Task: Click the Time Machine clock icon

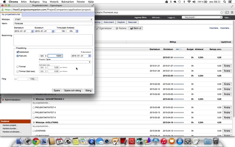Action: (x=180, y=1)
